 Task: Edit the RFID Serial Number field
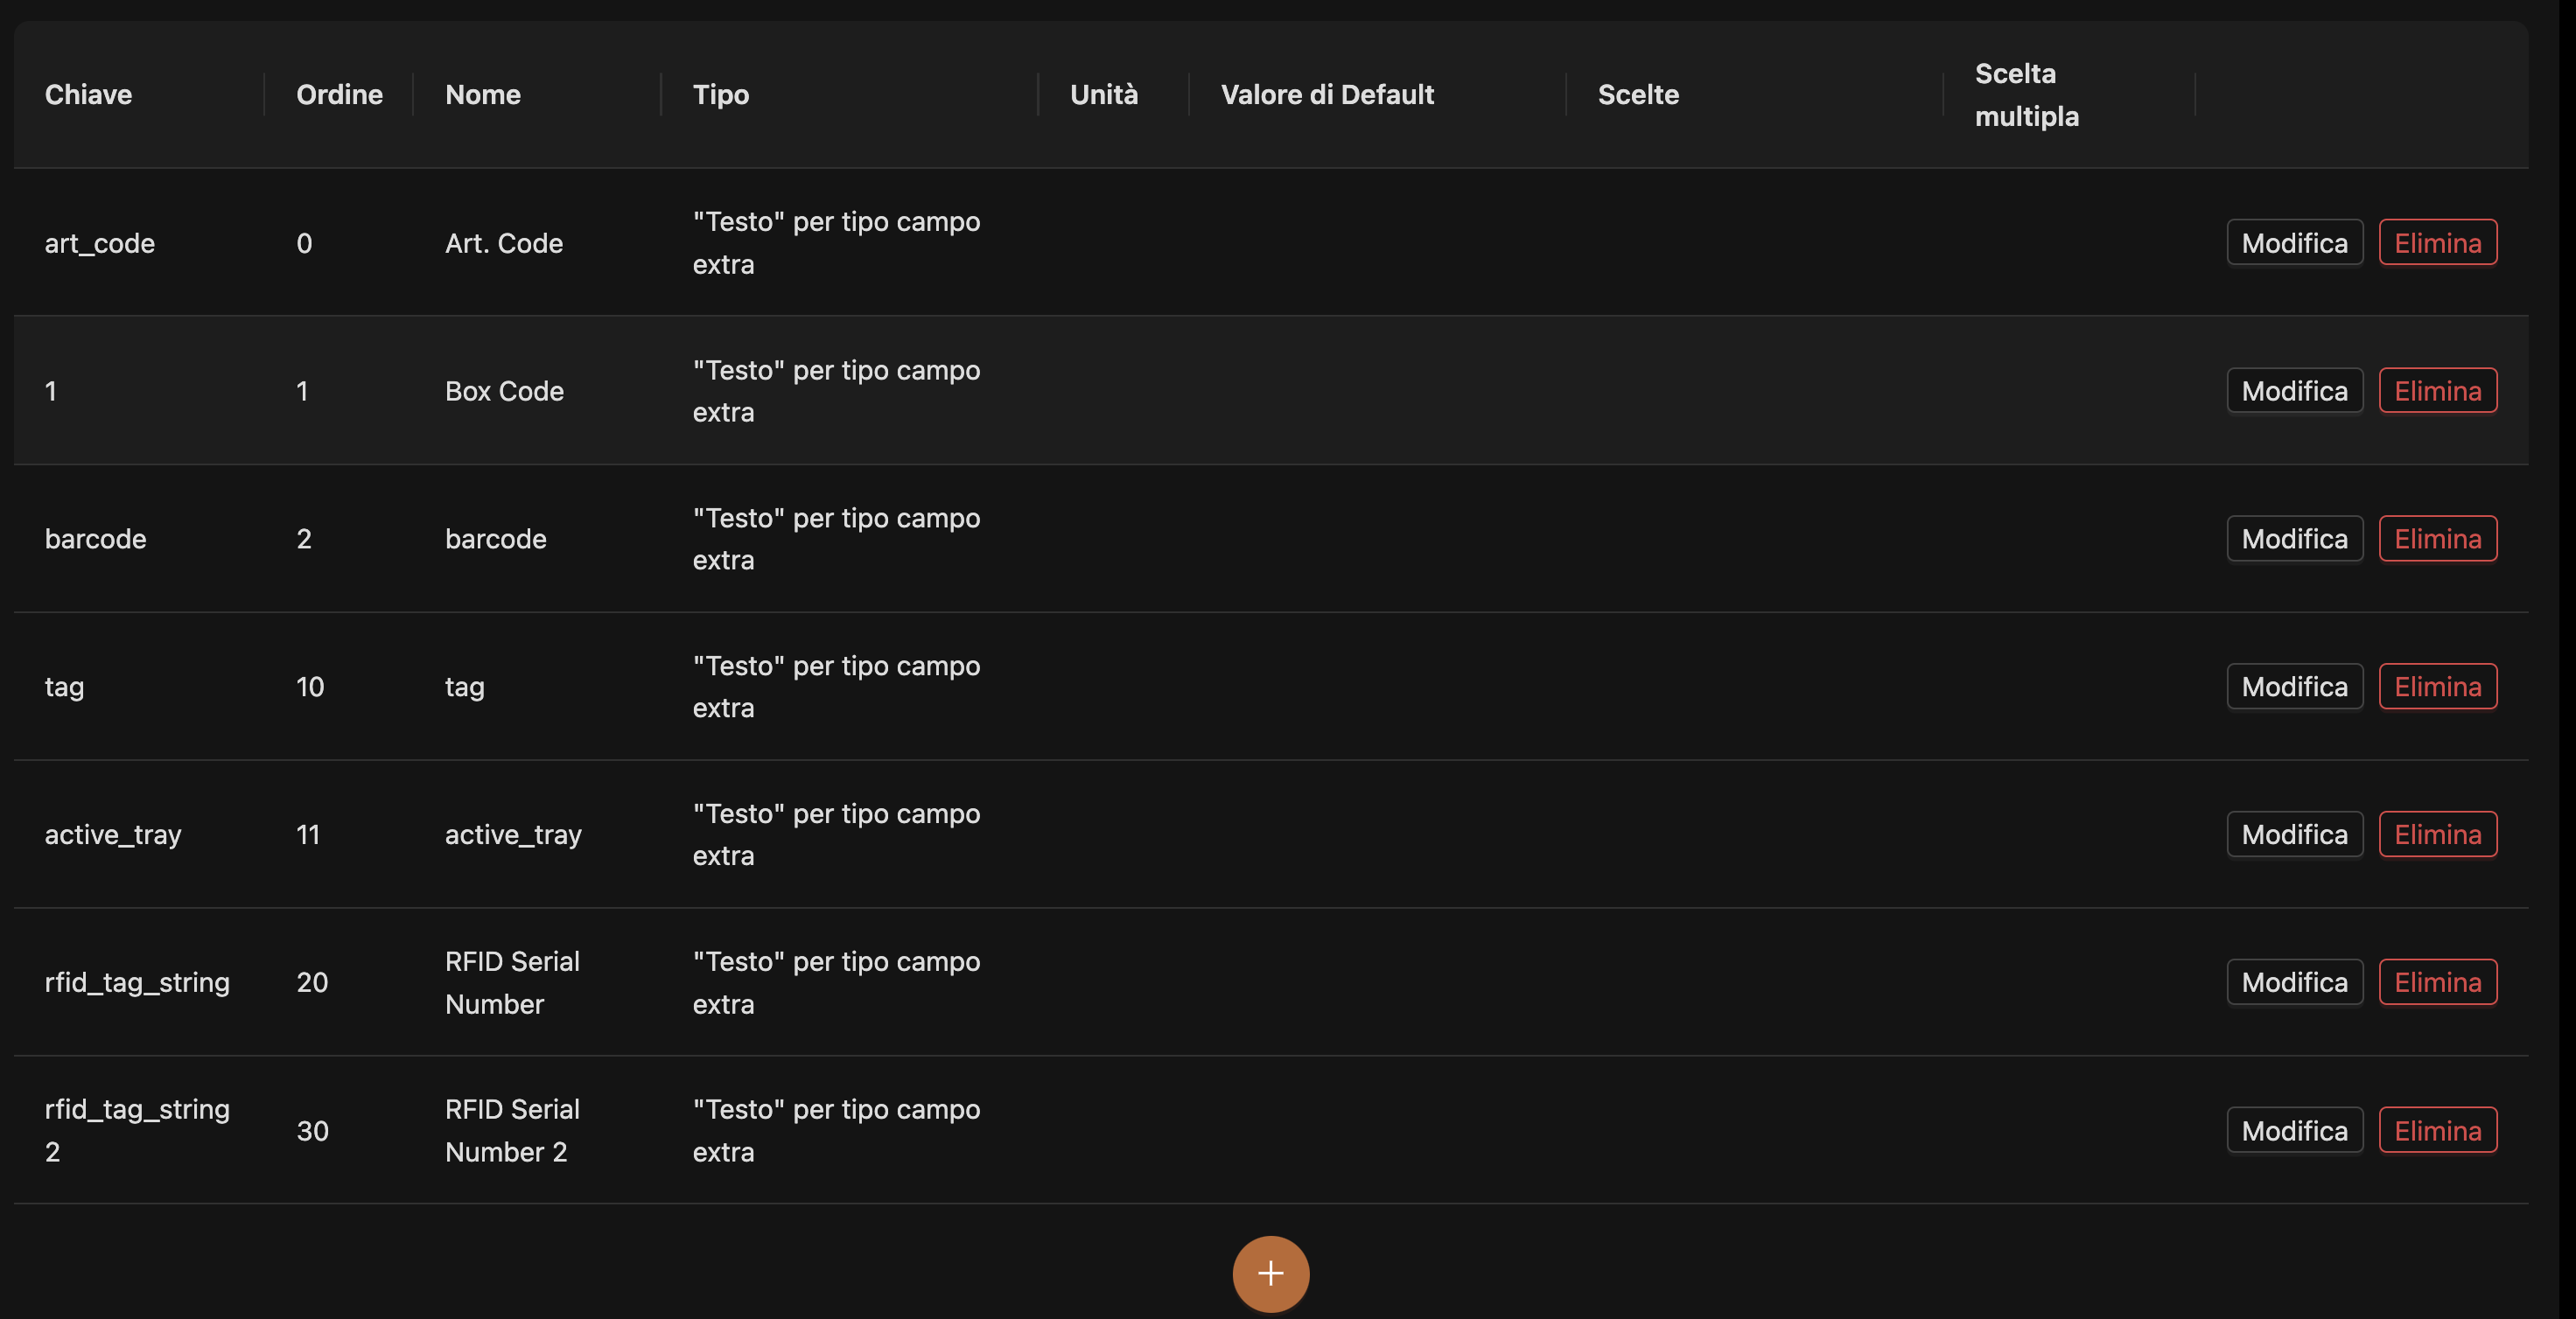click(2294, 981)
